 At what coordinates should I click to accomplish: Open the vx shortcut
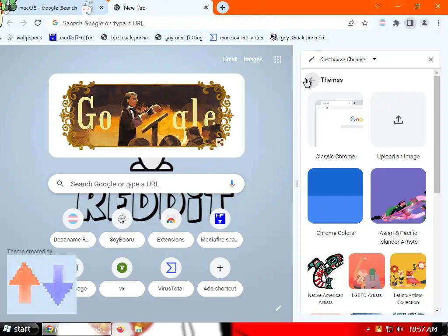(122, 277)
